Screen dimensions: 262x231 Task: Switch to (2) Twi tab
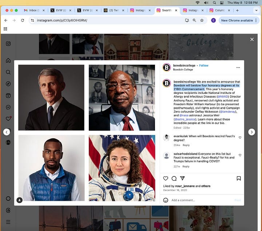[114, 10]
